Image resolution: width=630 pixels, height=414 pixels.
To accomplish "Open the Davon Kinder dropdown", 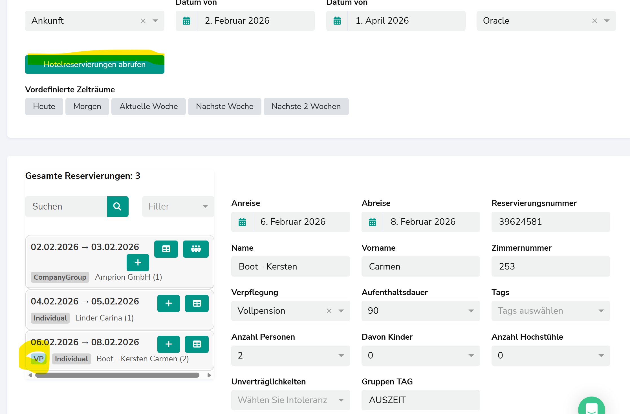I will [421, 356].
